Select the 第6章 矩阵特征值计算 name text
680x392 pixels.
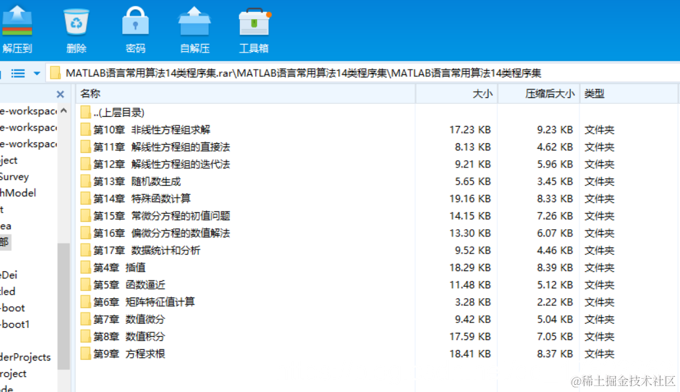click(144, 302)
